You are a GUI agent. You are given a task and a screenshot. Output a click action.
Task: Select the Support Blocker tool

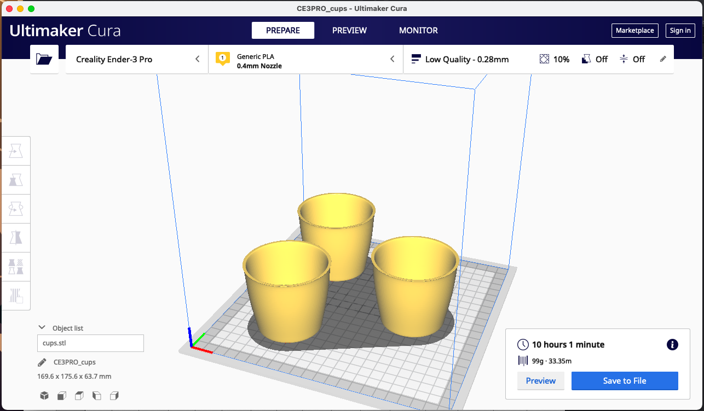(x=16, y=295)
